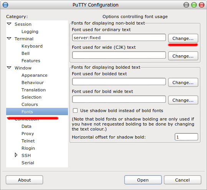
Task: Focus the wide (CJK) text font field
Action: coord(119,55)
